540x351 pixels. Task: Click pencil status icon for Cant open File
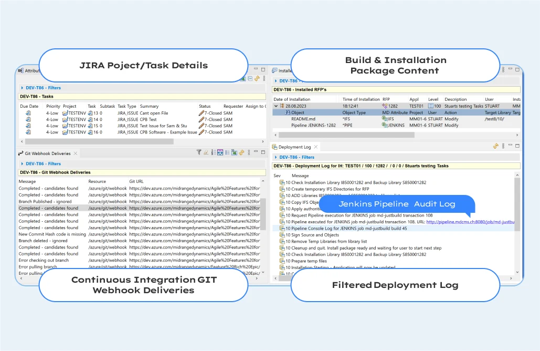pyautogui.click(x=201, y=113)
